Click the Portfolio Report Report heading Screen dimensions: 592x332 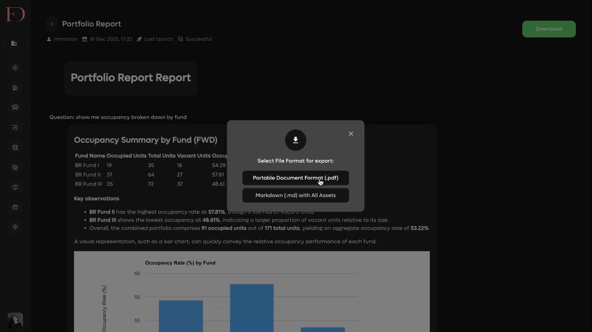[131, 78]
